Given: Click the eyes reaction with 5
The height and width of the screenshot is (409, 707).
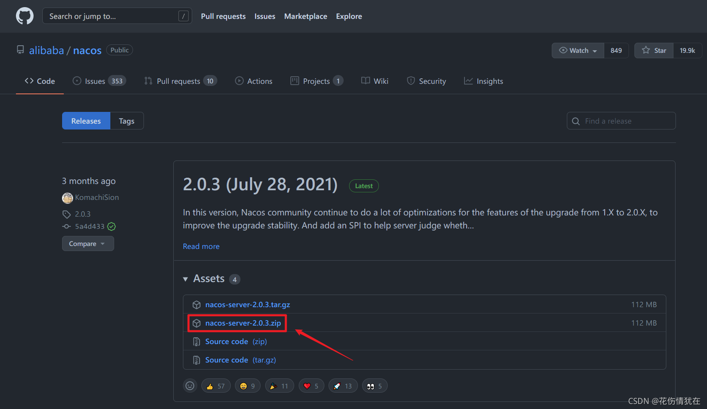Looking at the screenshot, I should 375,386.
